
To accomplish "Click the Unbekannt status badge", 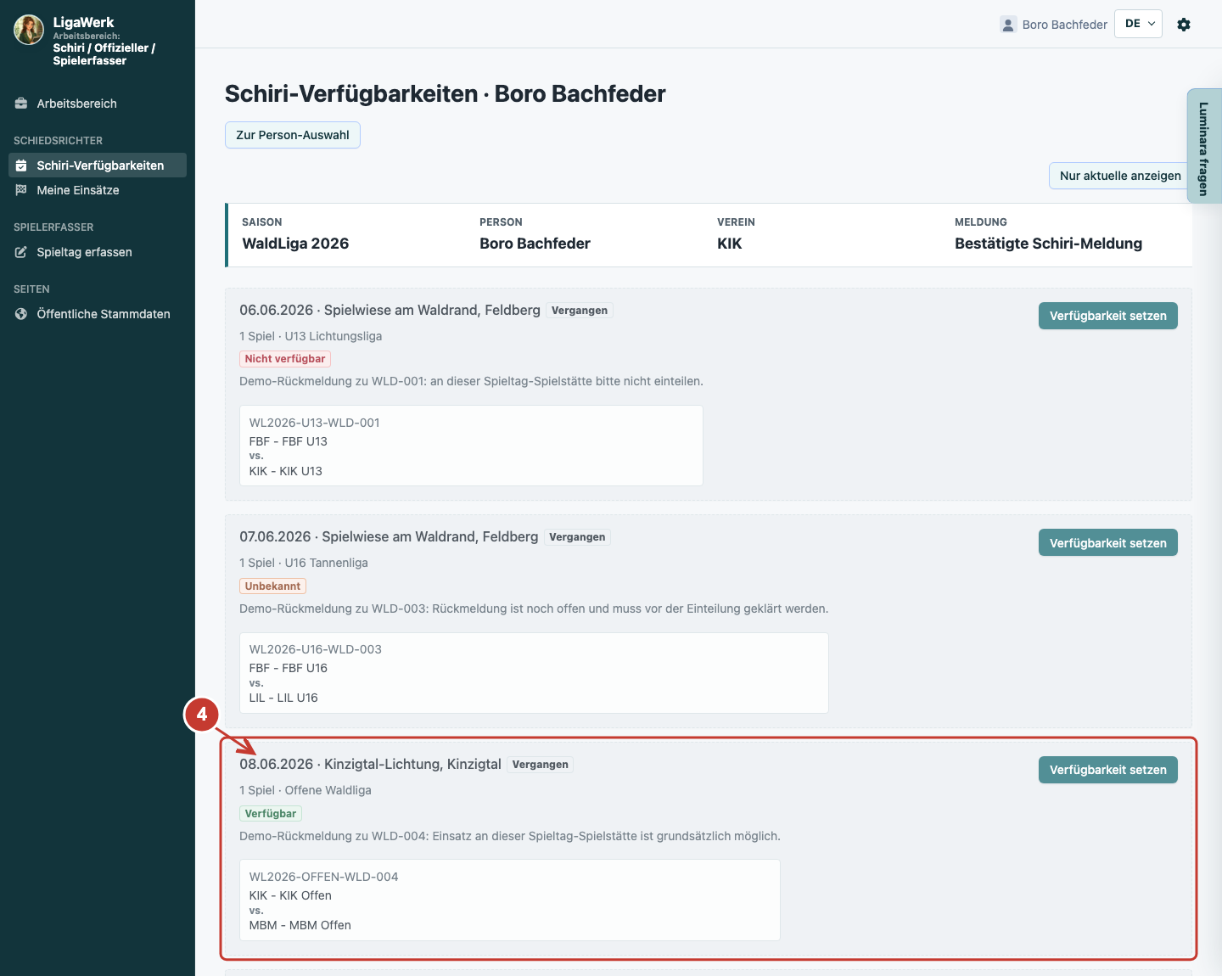I will pos(272,586).
